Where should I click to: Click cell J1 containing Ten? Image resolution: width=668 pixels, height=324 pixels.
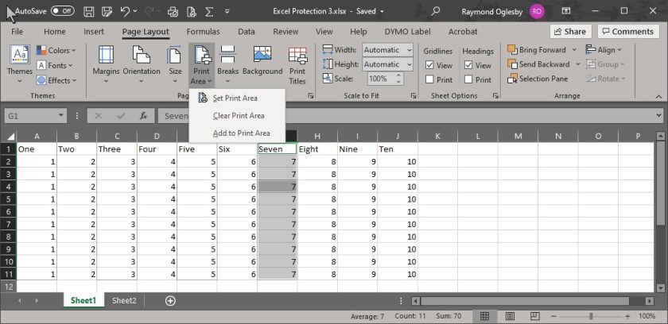pos(398,149)
